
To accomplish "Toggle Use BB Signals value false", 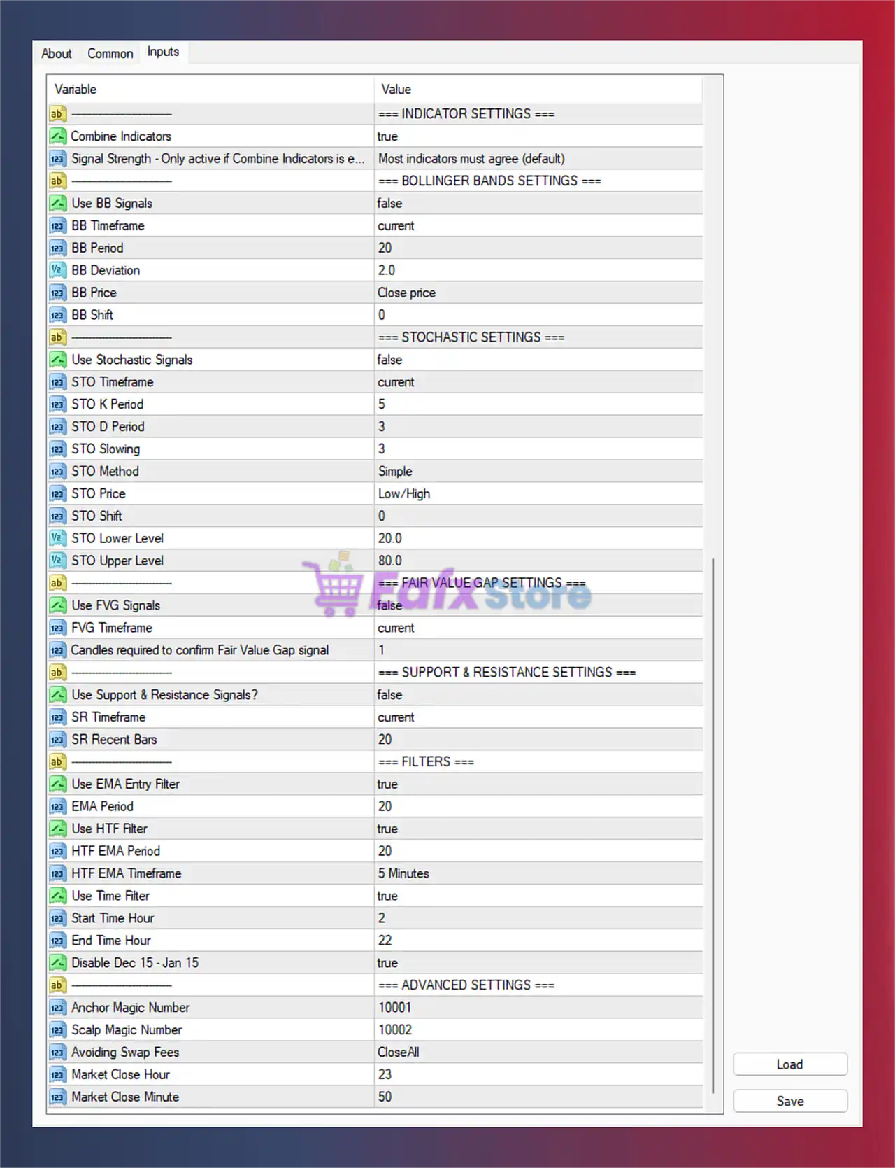I will [538, 204].
